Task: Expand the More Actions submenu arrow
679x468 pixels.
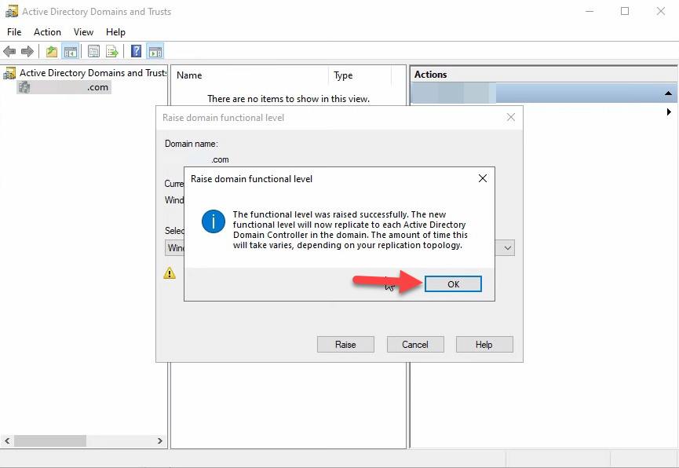Action: click(669, 112)
